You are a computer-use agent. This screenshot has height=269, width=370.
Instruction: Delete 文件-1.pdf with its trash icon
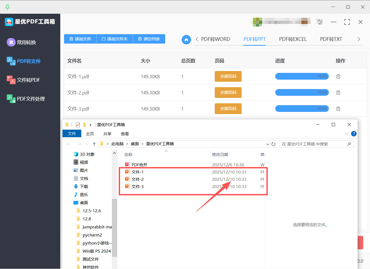click(x=338, y=76)
